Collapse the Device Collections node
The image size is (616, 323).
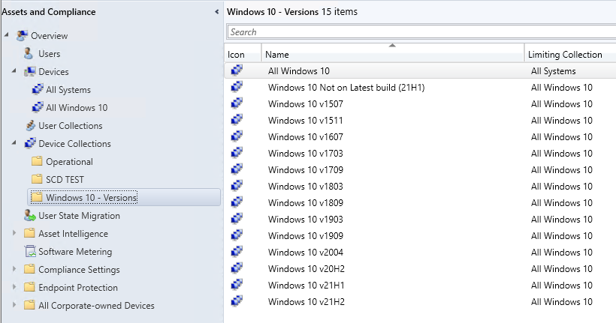[x=14, y=143]
